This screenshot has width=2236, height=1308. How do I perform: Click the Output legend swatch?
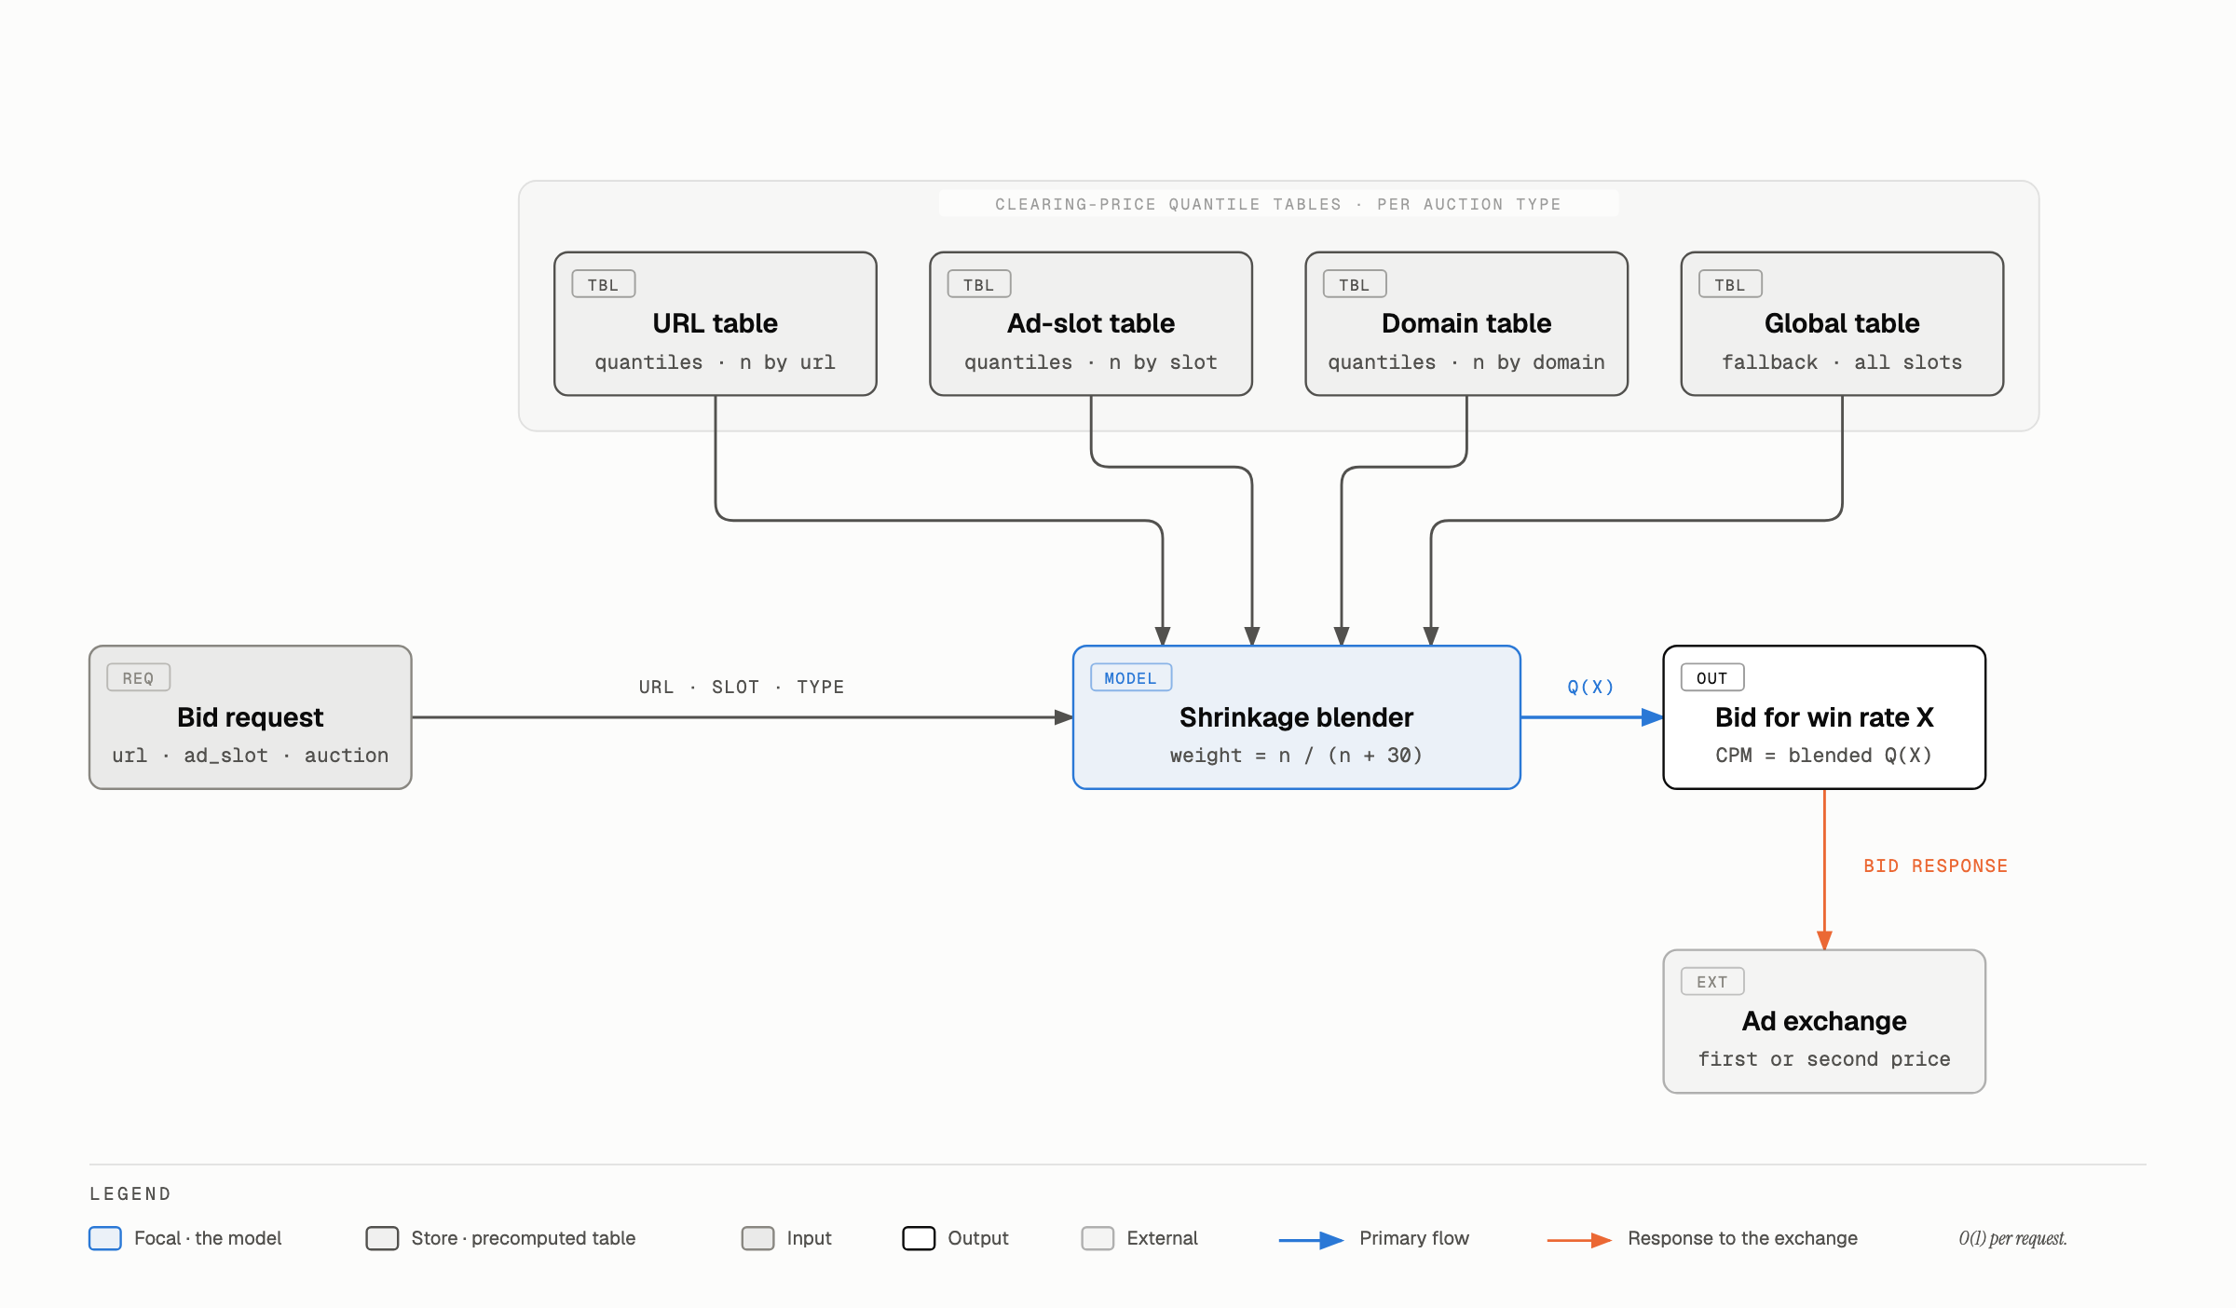pyautogui.click(x=919, y=1238)
